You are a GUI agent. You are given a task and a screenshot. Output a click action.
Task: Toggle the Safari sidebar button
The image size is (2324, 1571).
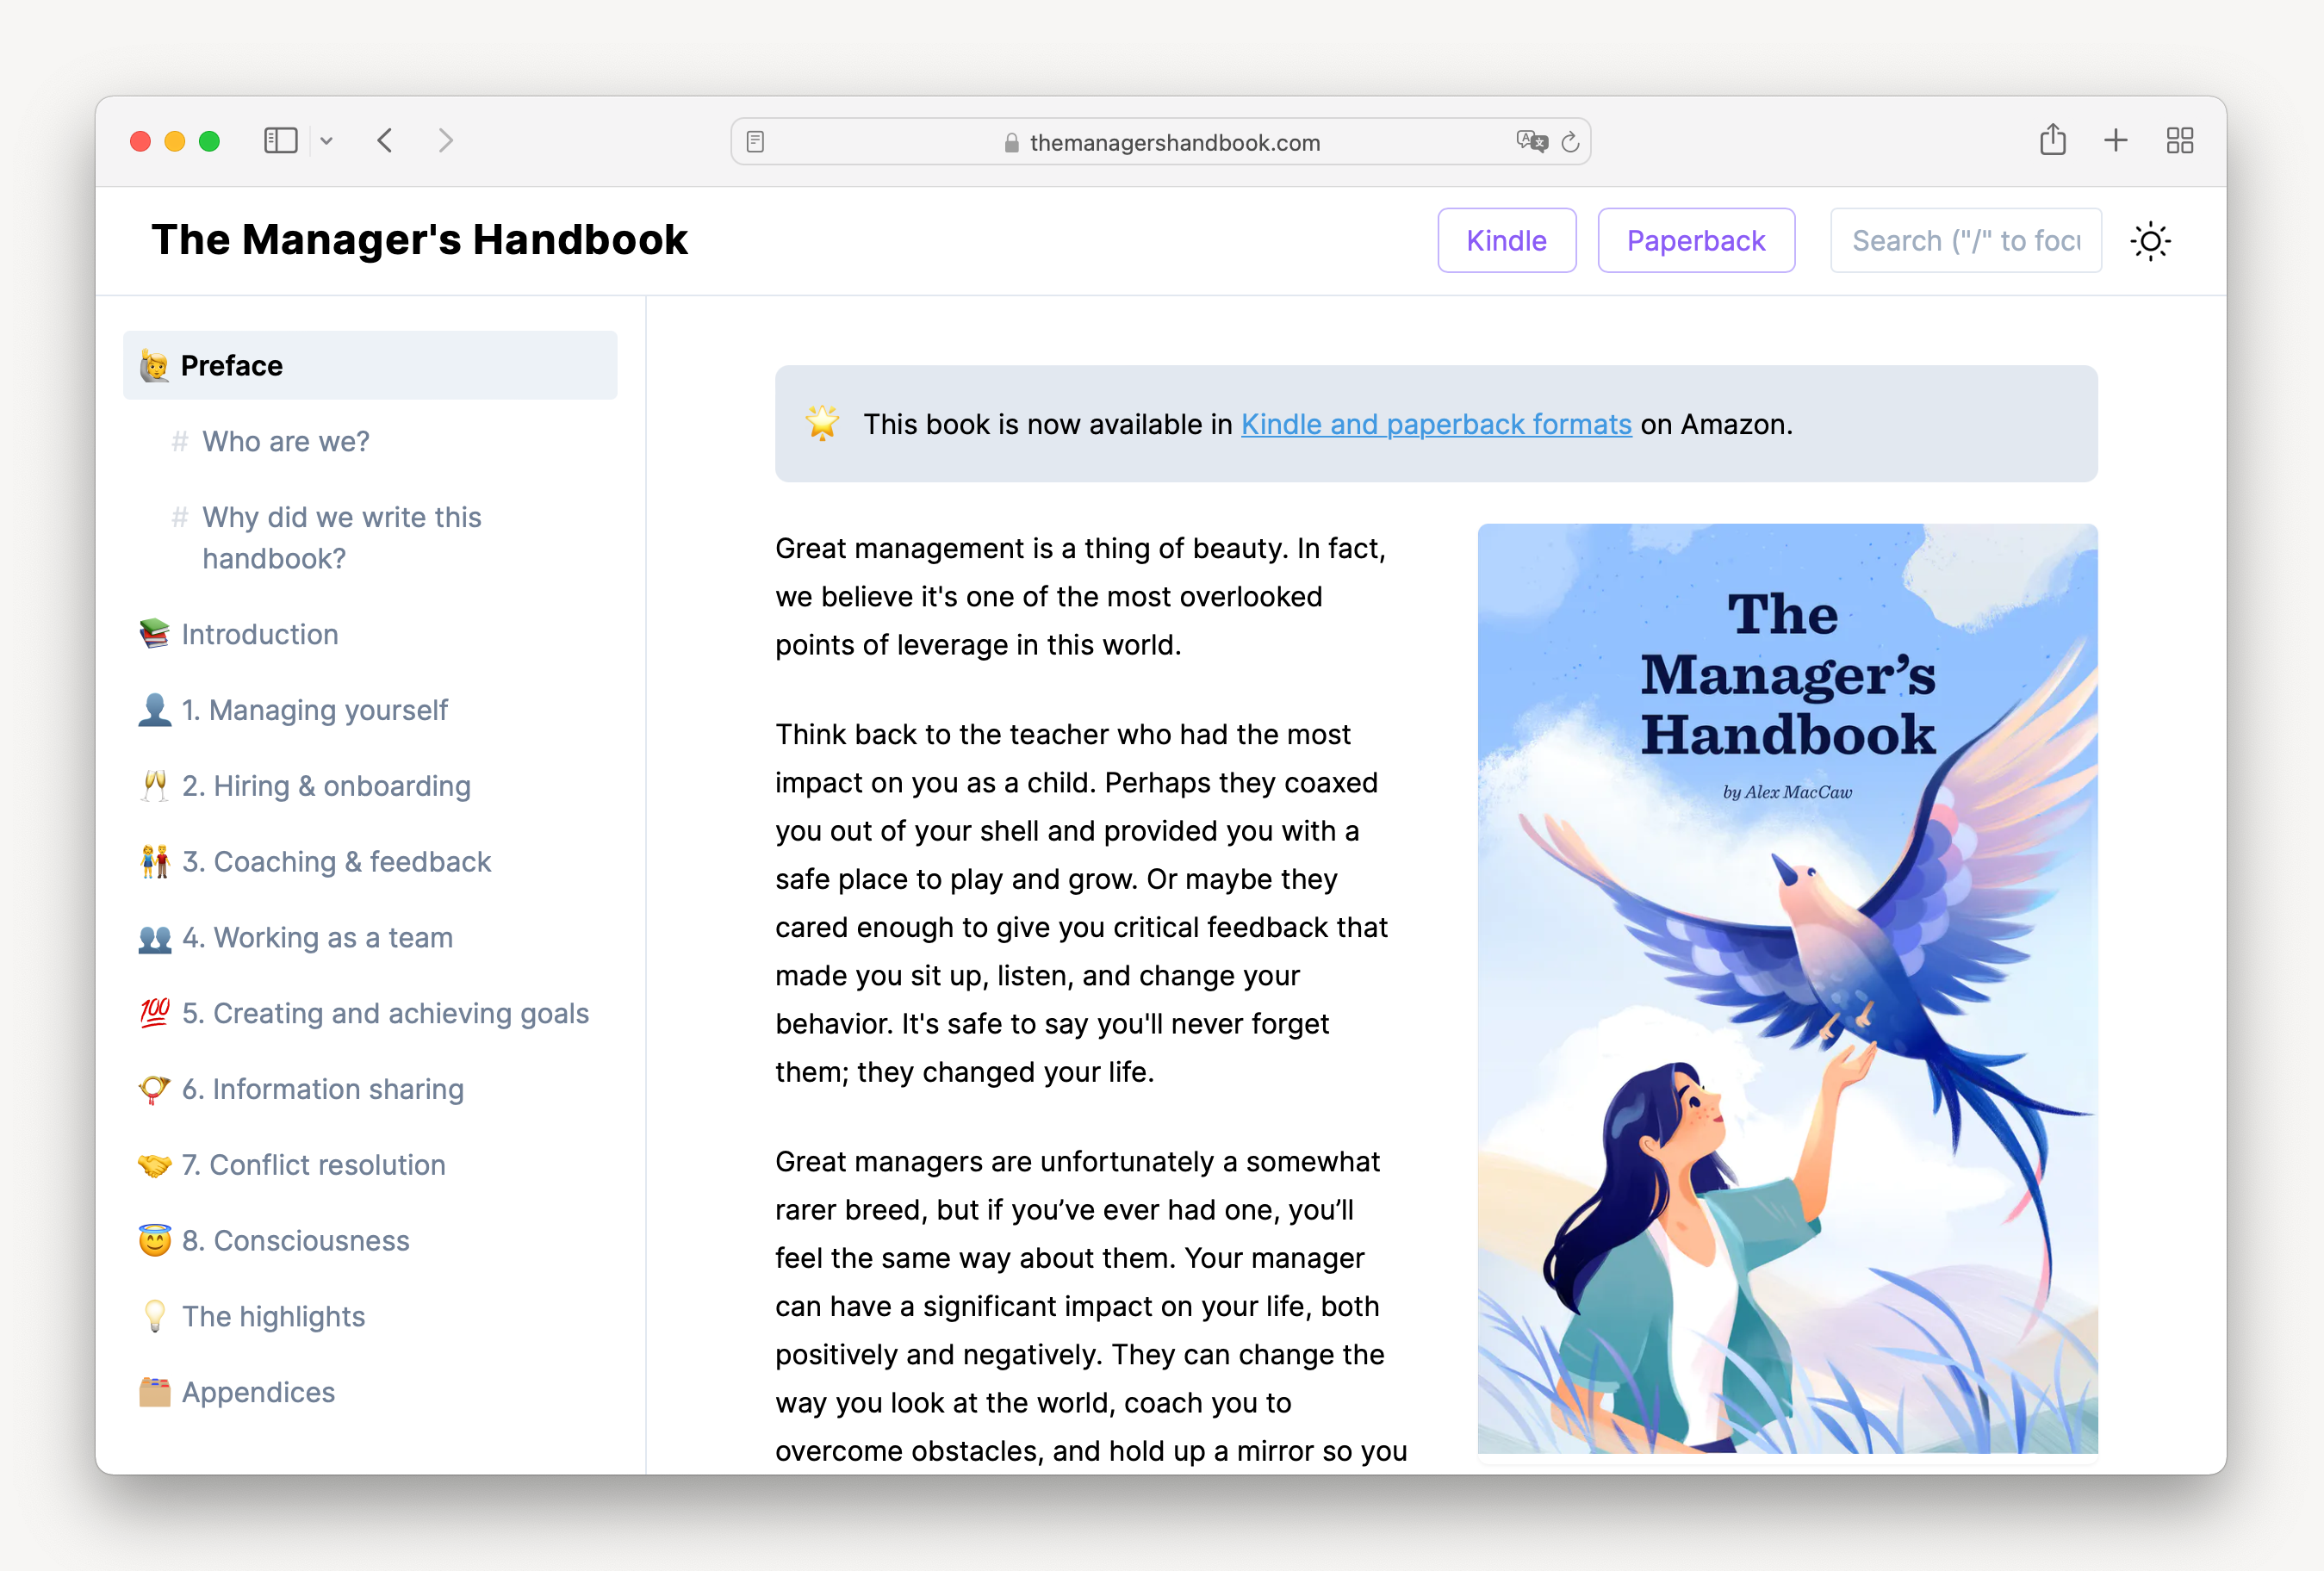pyautogui.click(x=280, y=141)
